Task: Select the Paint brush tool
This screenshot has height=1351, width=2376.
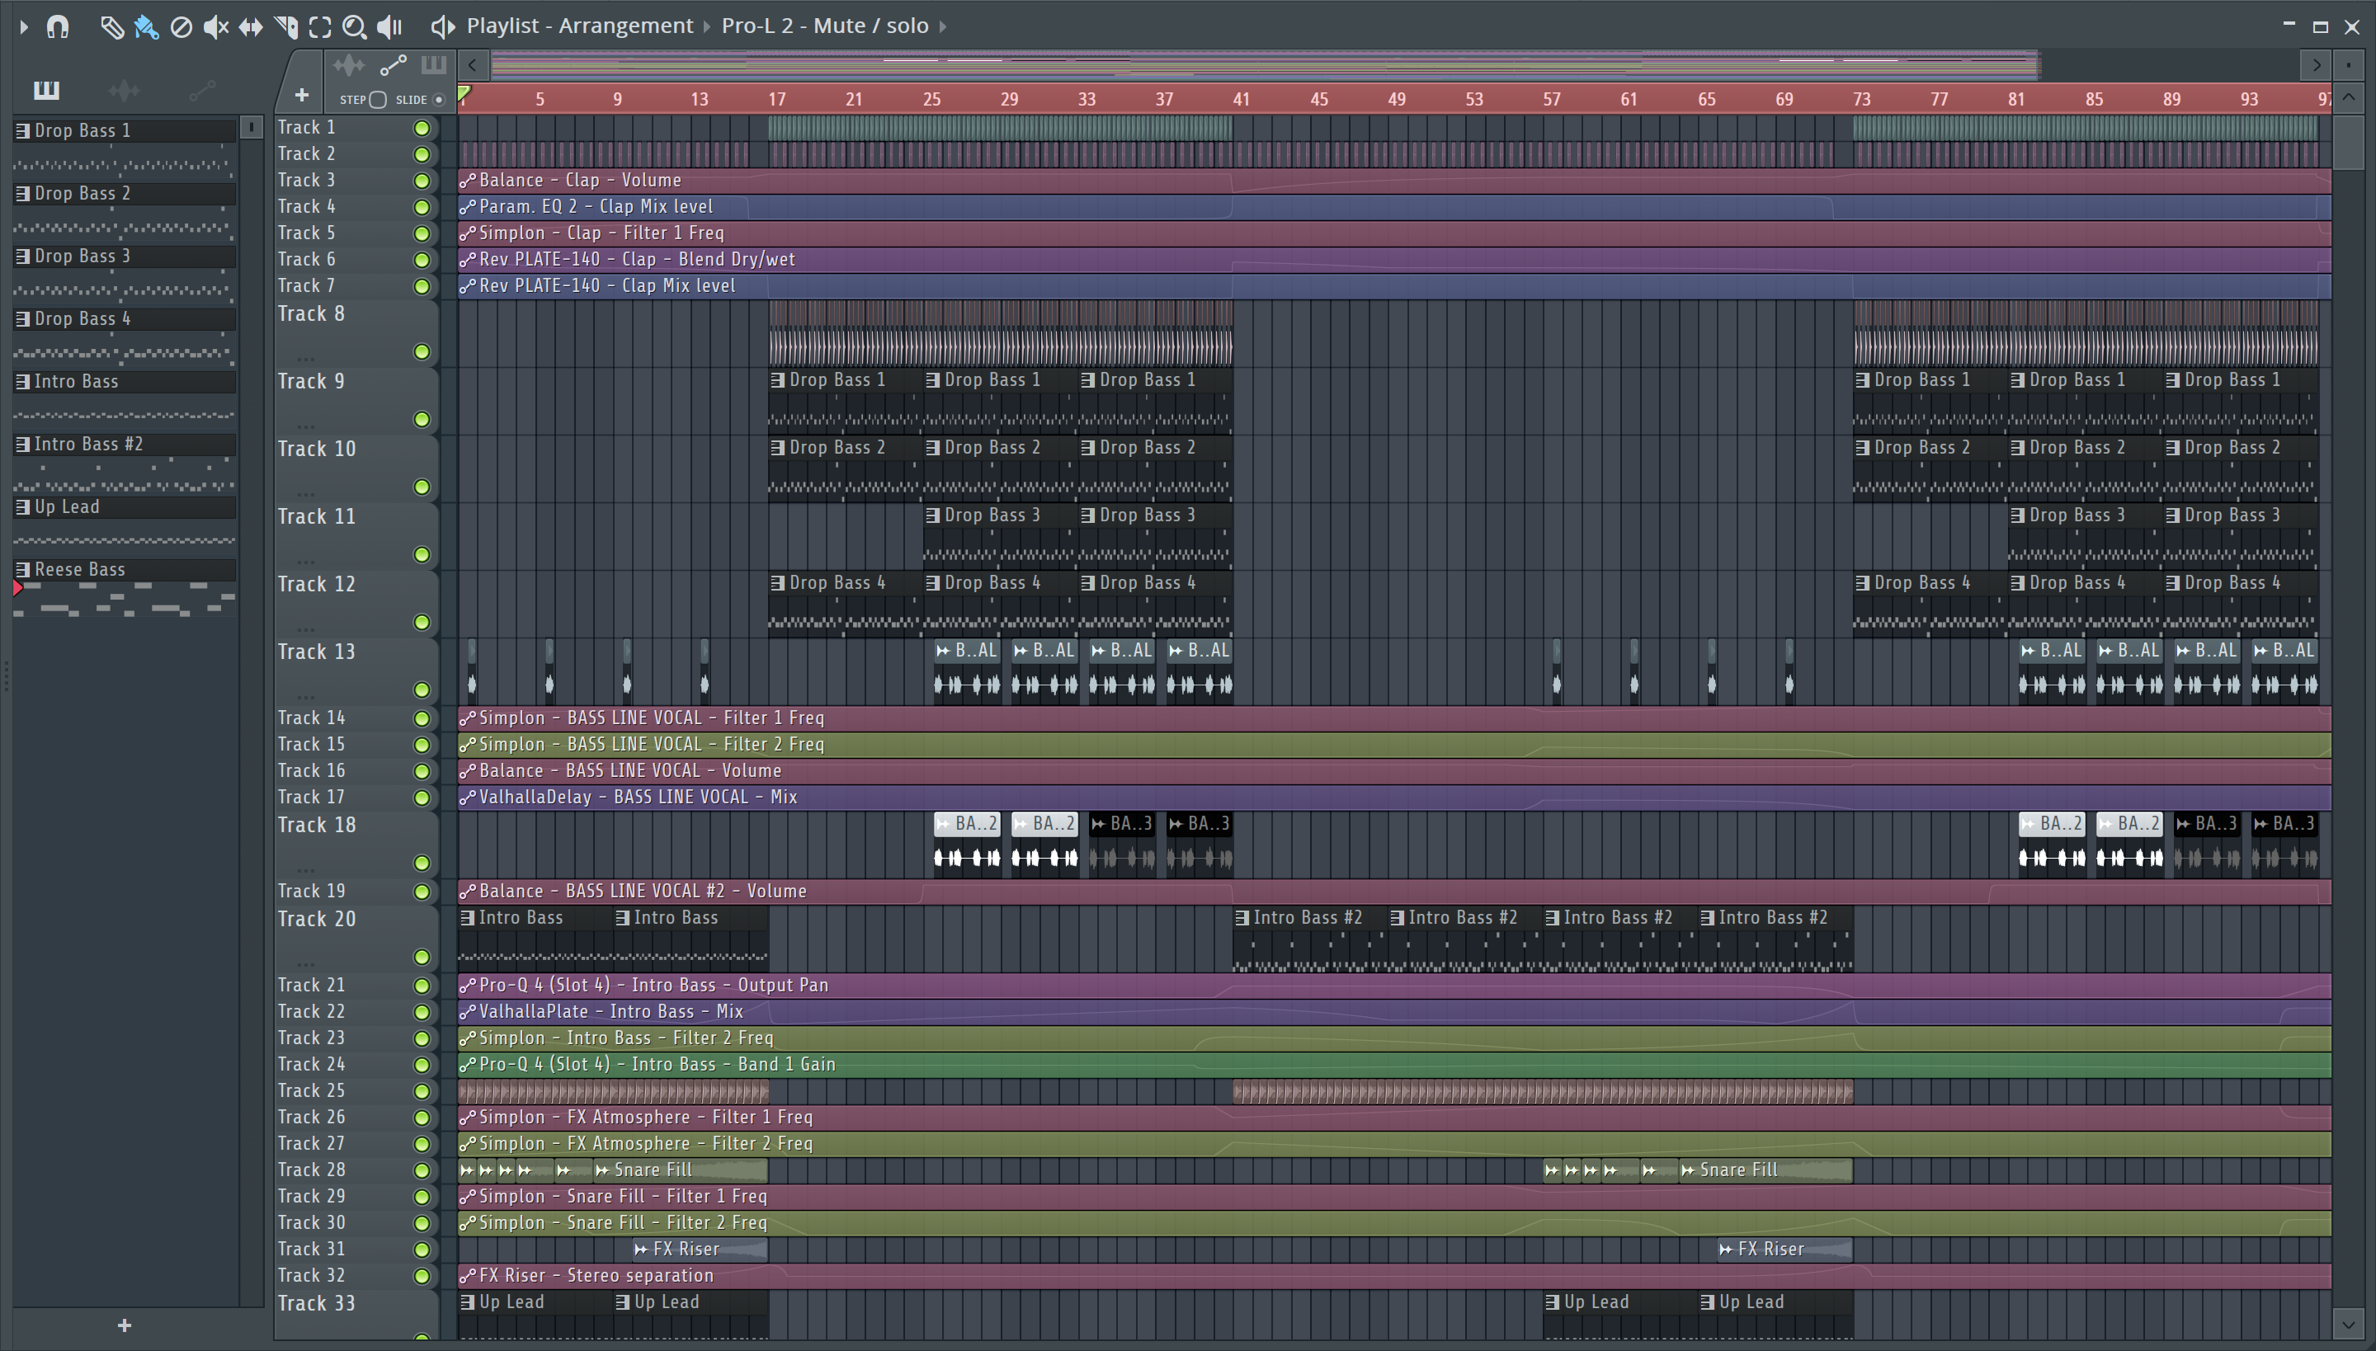Action: 146,26
